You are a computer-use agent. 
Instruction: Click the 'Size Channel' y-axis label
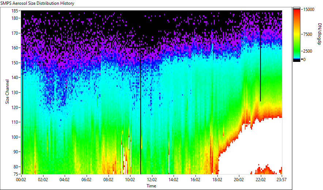click(7, 92)
